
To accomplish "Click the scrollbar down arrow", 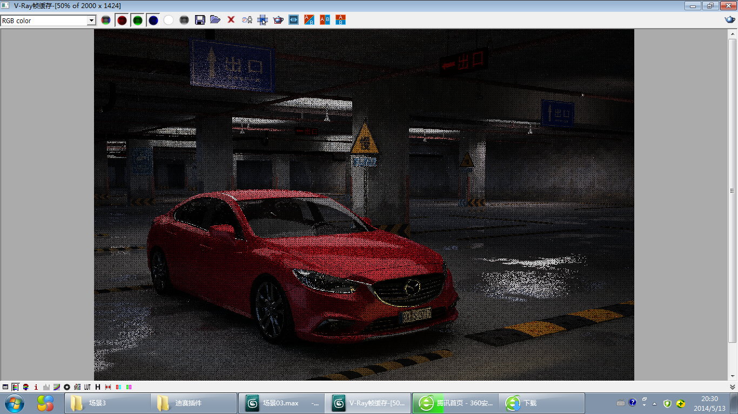I will point(733,376).
